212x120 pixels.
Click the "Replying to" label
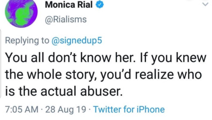click(x=27, y=41)
